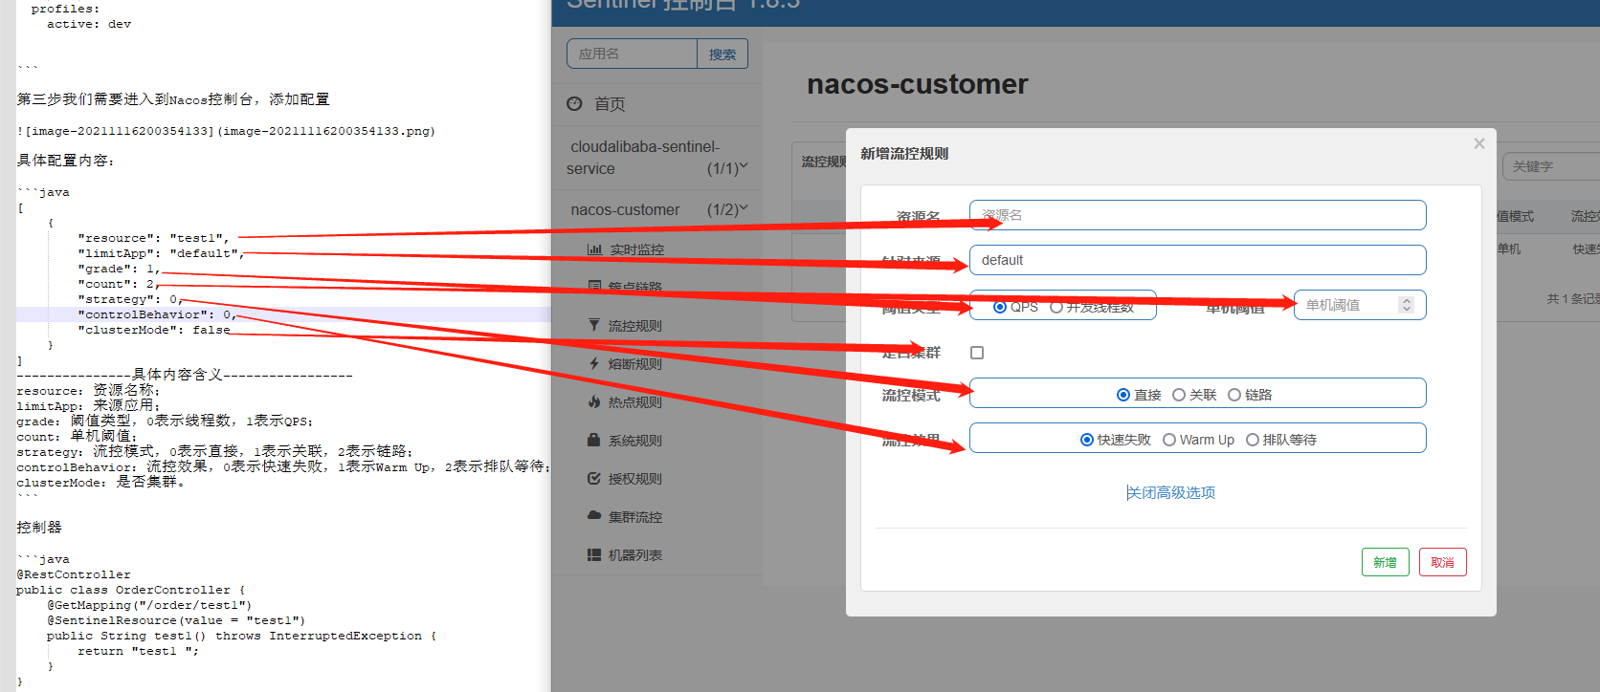Screen dimensions: 1600x692
Task: Click "@RestController" line in the document
Action: tap(74, 574)
